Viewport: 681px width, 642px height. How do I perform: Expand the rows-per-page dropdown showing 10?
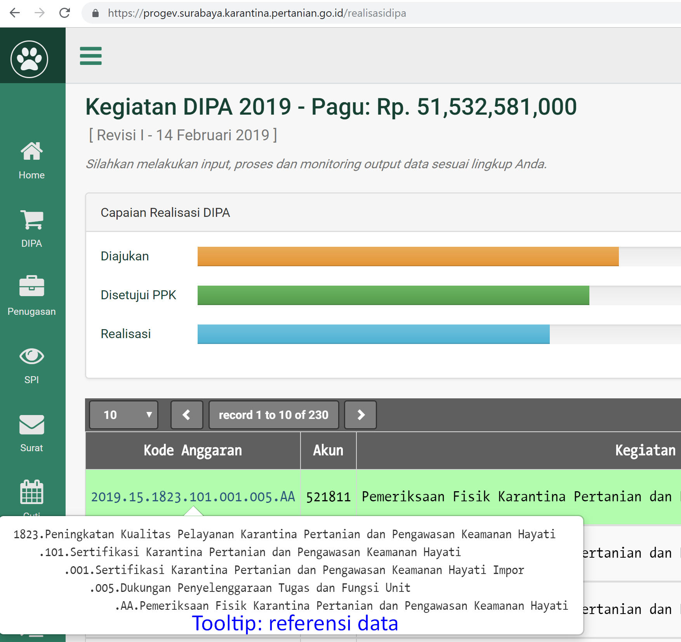[124, 415]
